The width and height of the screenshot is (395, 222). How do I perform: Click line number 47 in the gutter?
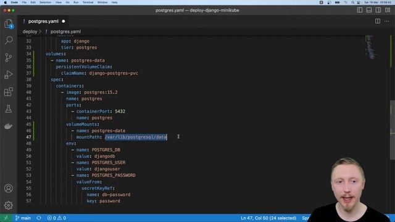pos(28,137)
